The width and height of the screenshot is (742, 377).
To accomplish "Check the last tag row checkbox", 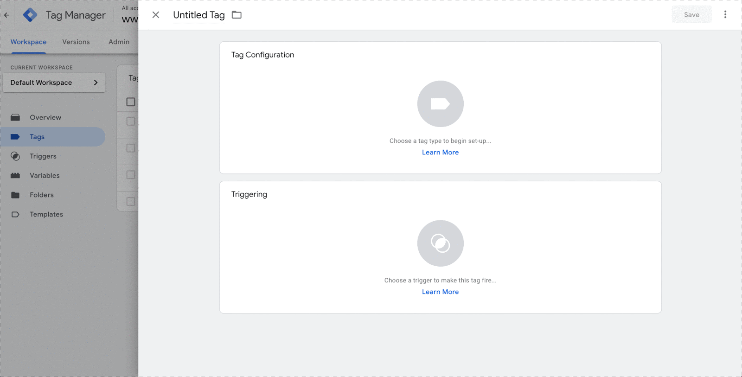I will click(131, 202).
